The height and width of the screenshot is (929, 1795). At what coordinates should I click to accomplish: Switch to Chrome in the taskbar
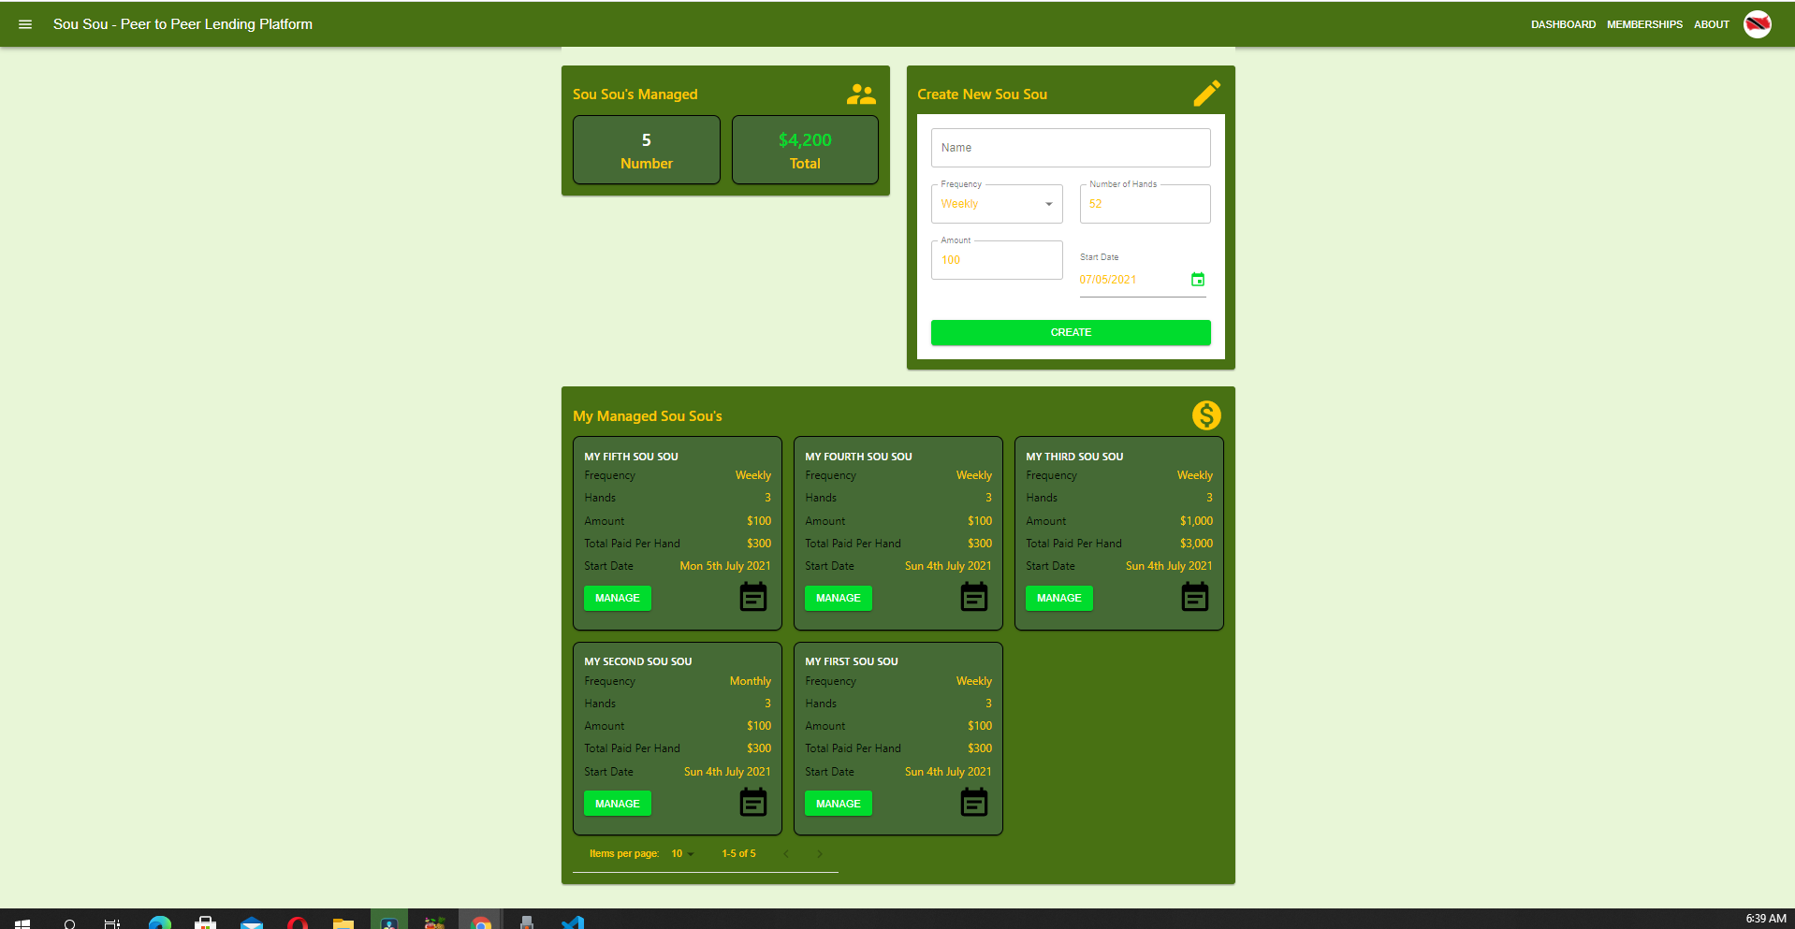tap(481, 922)
